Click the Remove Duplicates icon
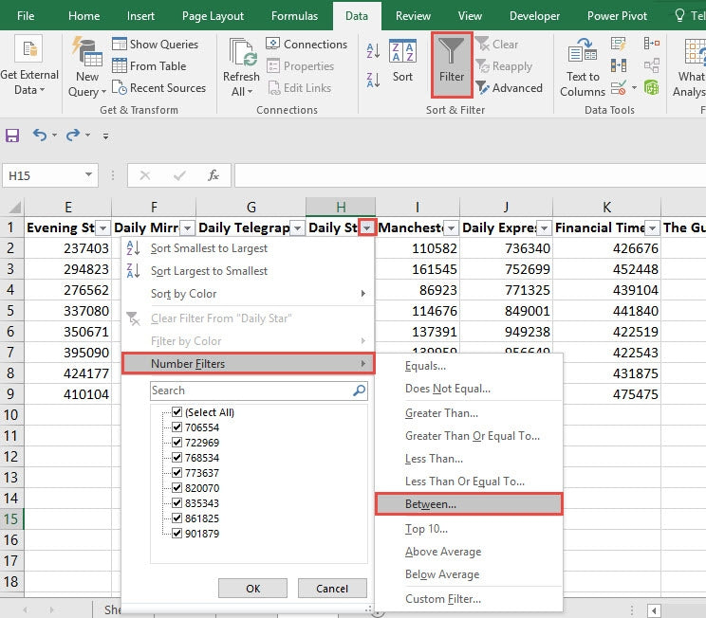 (619, 66)
